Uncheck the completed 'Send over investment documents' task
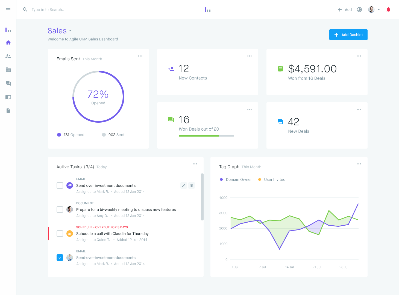Viewport: 399px width, 295px height. click(x=60, y=258)
